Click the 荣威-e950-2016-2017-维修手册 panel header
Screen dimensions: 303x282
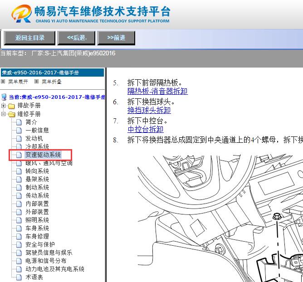pyautogui.click(x=52, y=73)
